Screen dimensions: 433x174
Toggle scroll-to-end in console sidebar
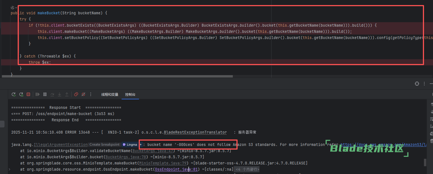pos(432,126)
